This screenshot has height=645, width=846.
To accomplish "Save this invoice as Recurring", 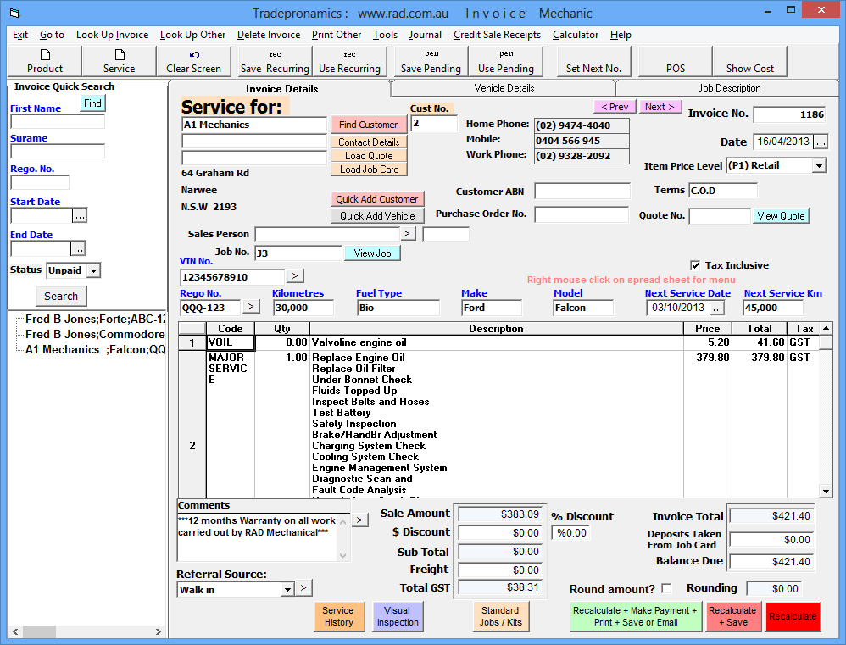I will point(275,61).
